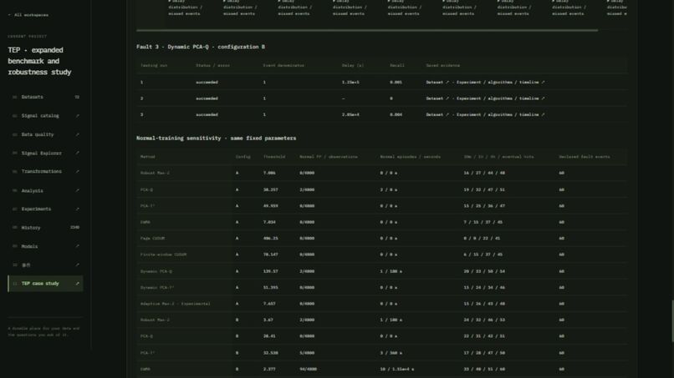674x378 pixels.
Task: Open Experiment / algorithms / timeline for run 3
Action: 500,114
